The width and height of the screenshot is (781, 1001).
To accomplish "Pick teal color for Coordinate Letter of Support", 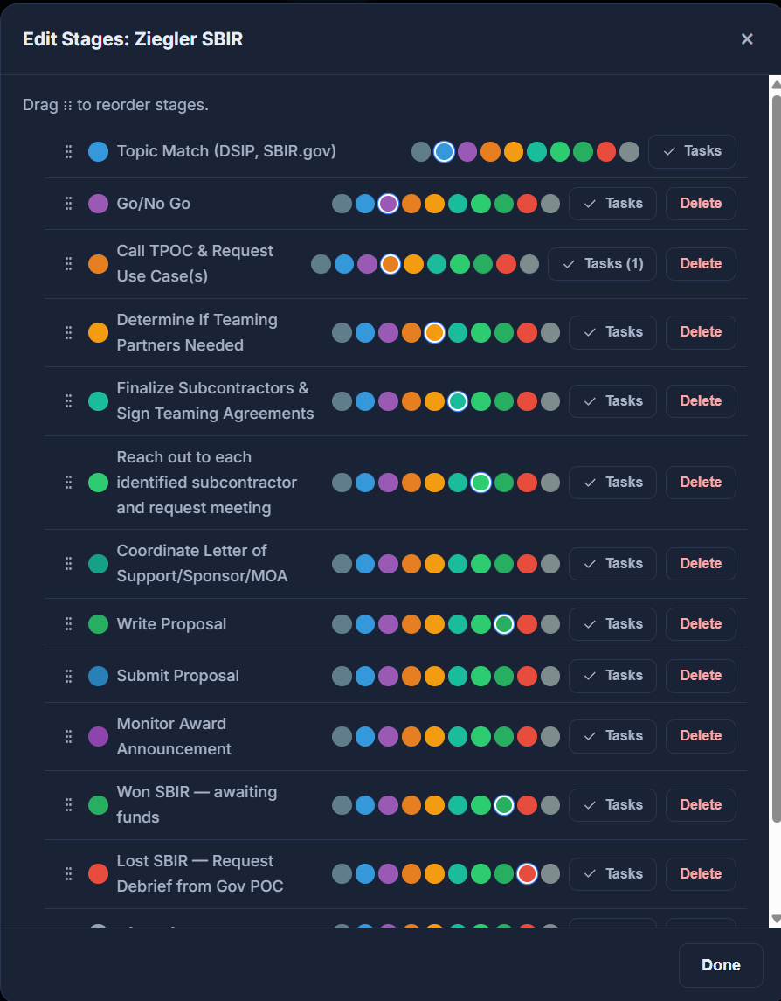I will point(458,564).
